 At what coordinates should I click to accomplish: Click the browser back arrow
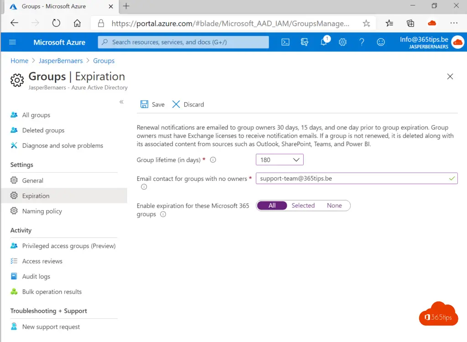14,23
